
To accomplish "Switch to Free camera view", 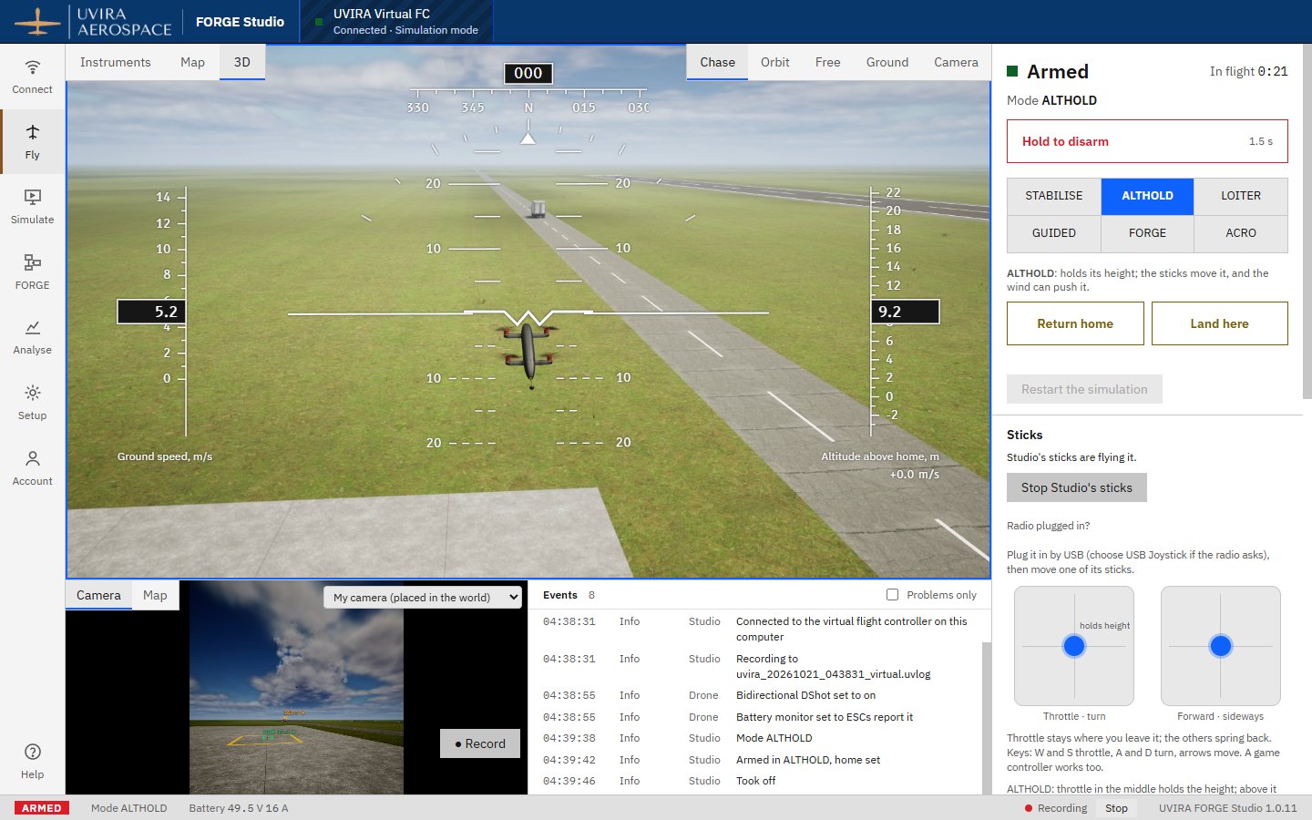I will pyautogui.click(x=828, y=62).
